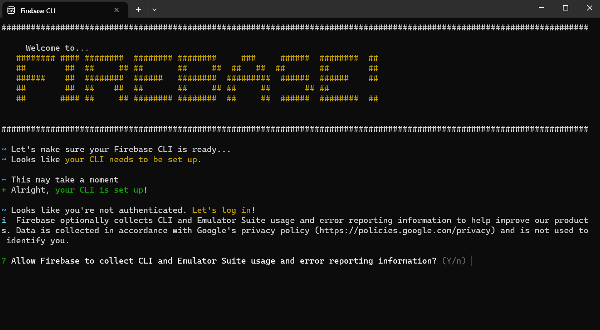
Task: Maximize the terminal window
Action: (565, 8)
